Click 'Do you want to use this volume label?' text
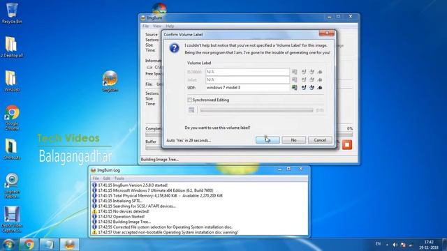447x251 pixels. 217,128
